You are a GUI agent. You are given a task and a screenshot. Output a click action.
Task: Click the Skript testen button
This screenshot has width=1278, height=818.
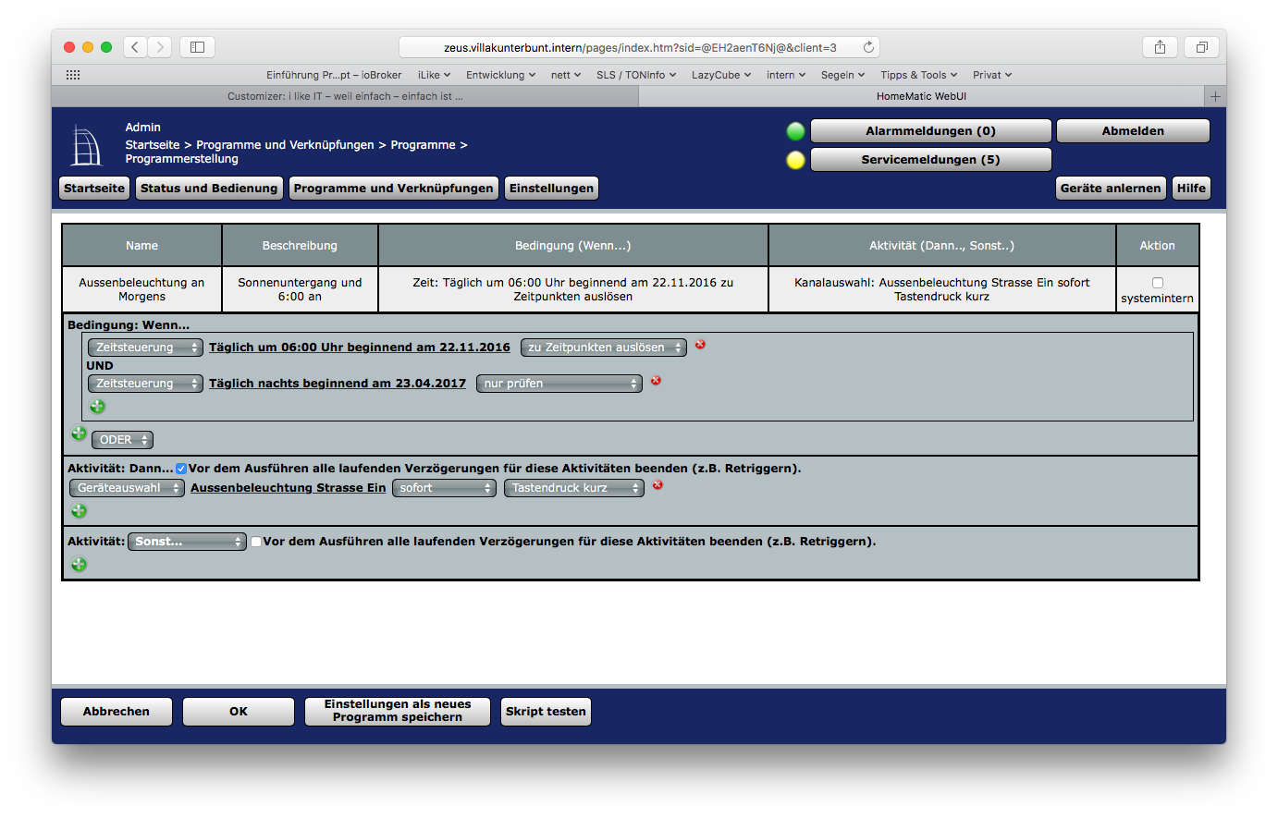[546, 712]
